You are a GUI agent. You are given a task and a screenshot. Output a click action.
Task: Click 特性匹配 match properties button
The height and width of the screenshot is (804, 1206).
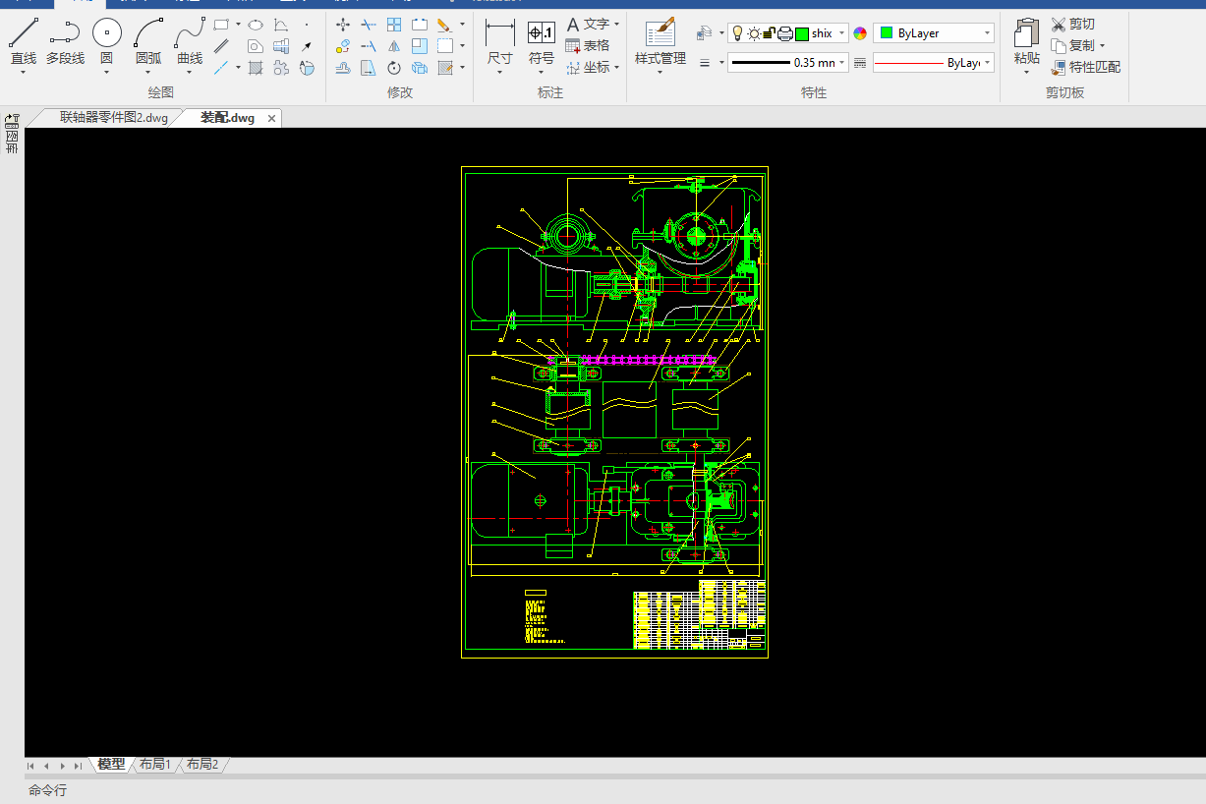coord(1085,67)
